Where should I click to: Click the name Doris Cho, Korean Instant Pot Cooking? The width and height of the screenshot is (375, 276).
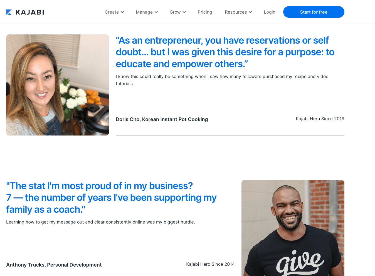[162, 119]
